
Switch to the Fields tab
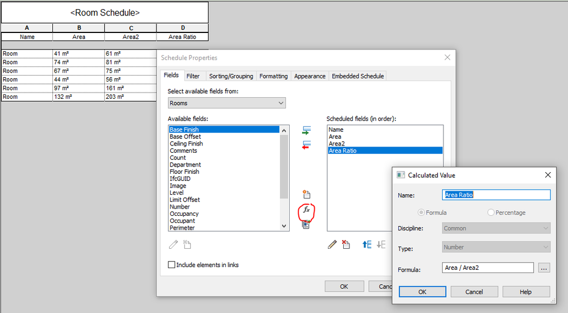point(171,75)
